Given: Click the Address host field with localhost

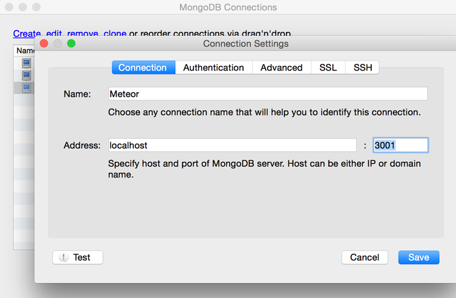Looking at the screenshot, I should 233,145.
